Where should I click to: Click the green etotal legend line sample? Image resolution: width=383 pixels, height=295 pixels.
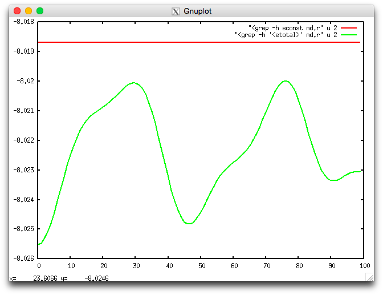pos(349,35)
